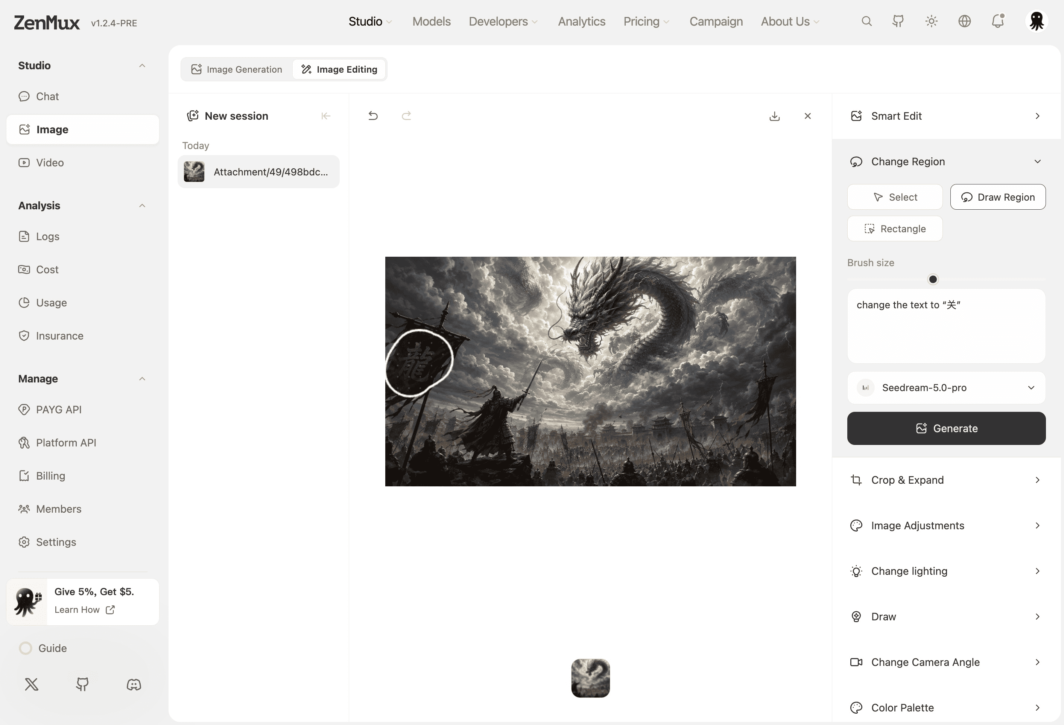
Task: Open Discord link in sidebar footer
Action: coord(134,684)
